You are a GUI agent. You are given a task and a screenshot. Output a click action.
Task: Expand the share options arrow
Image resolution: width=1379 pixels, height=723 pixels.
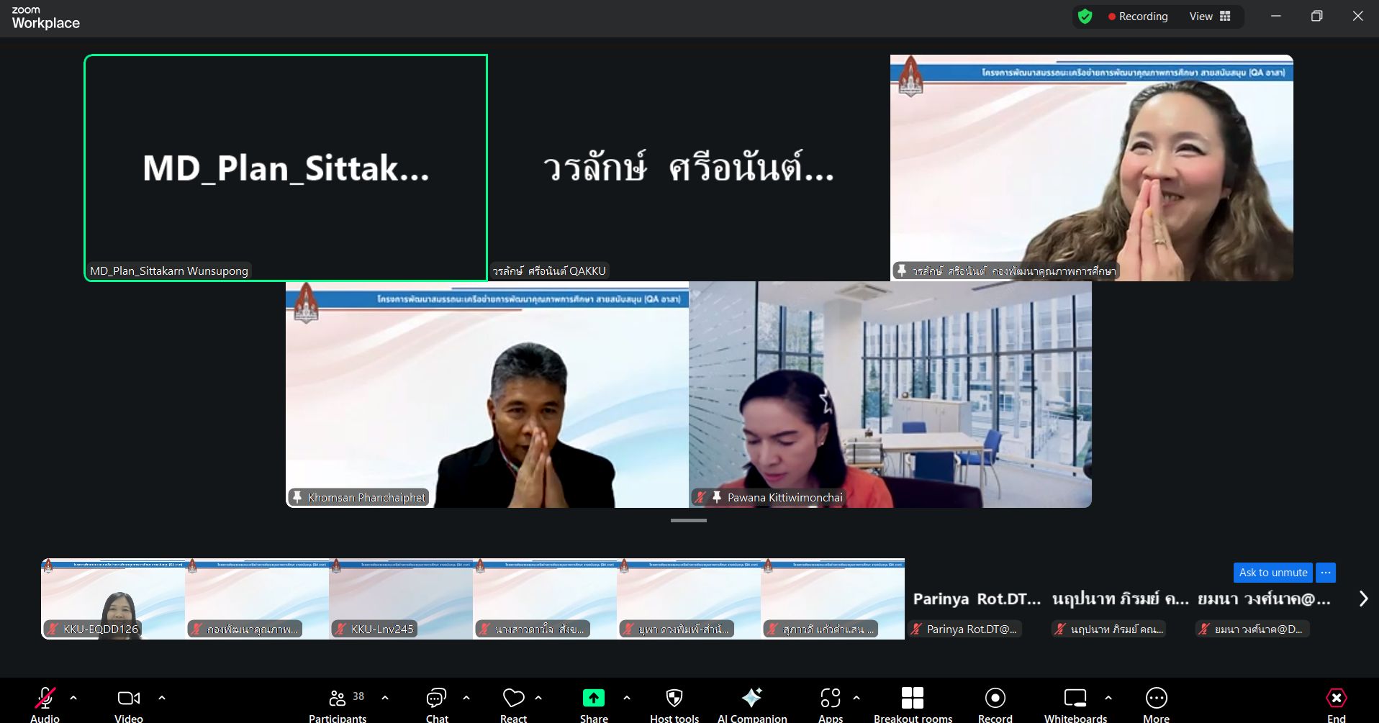tap(627, 698)
